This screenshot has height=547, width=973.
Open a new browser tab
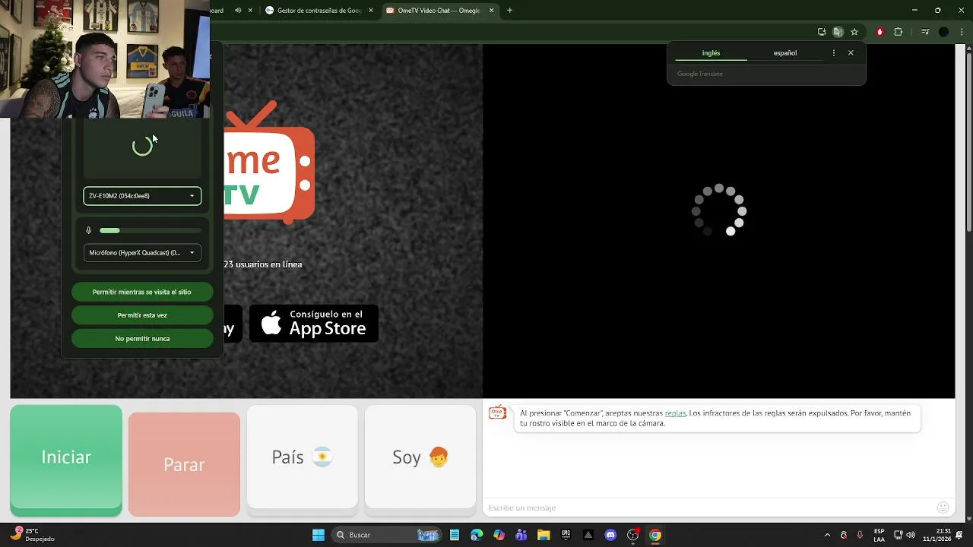[x=509, y=11]
